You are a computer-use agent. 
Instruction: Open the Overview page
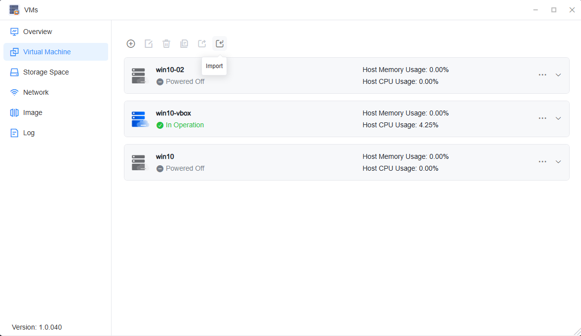37,31
